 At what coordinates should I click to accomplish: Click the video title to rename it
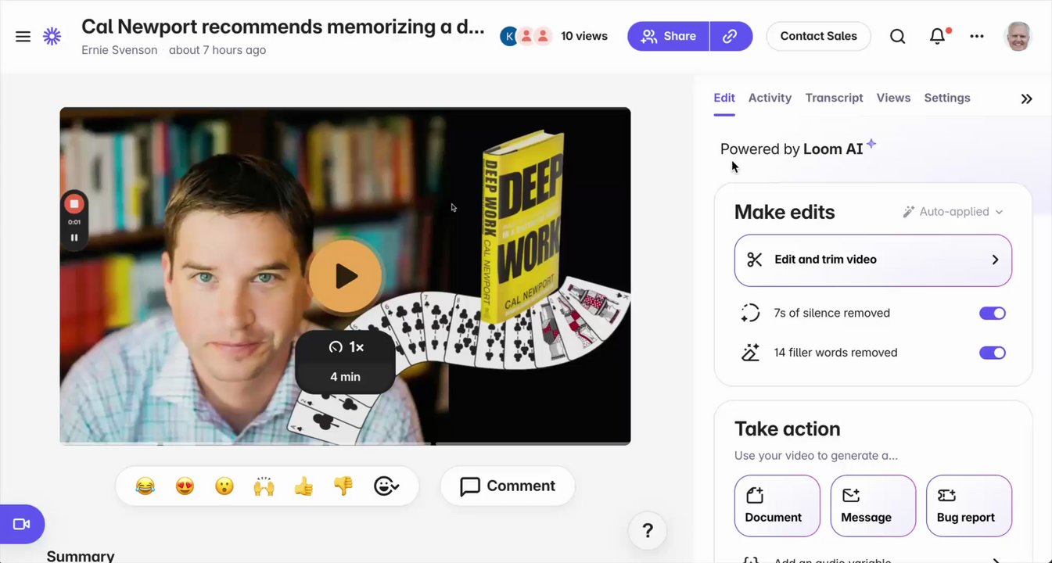tap(283, 27)
